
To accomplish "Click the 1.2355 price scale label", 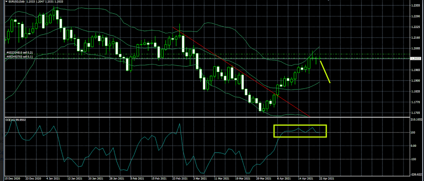I will 415,6.
